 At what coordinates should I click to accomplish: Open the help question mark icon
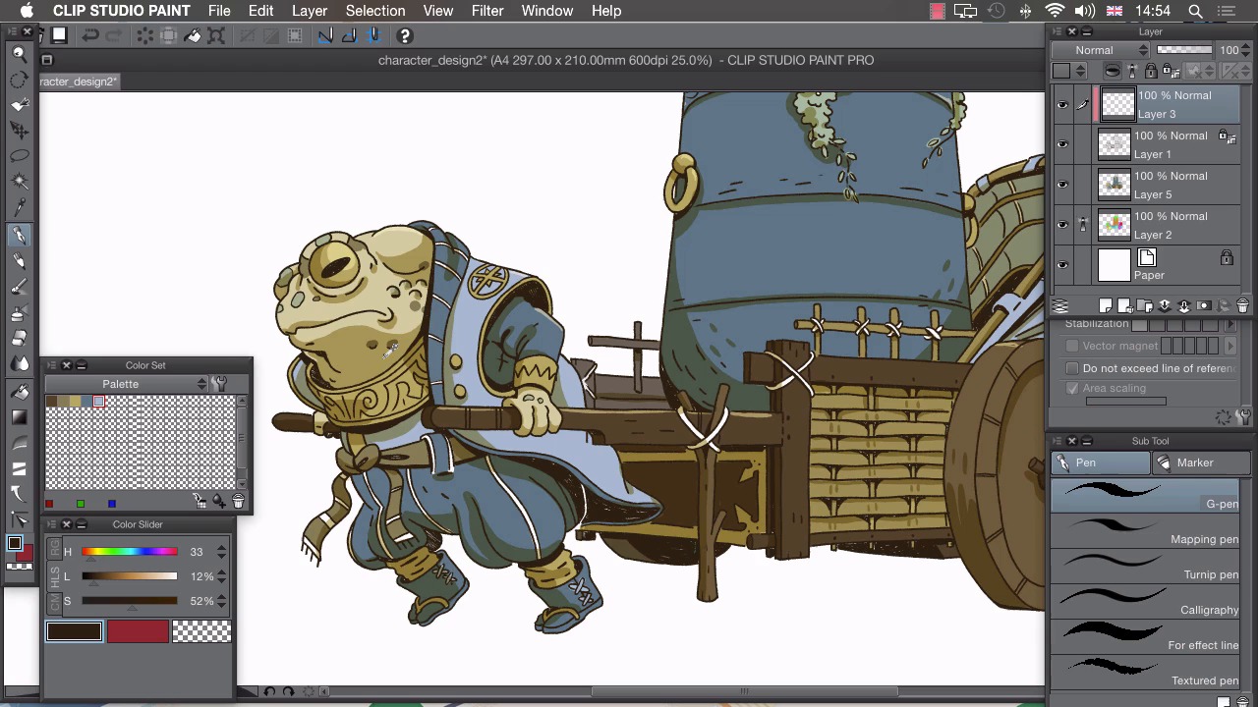pos(404,36)
